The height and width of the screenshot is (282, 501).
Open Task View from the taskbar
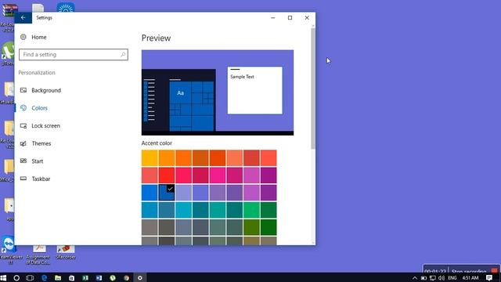coord(30,278)
